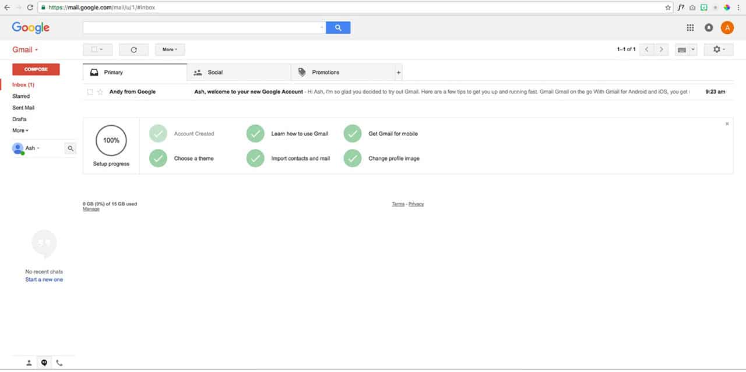This screenshot has width=746, height=372.
Task: Open the Google apps grid
Action: pos(691,27)
